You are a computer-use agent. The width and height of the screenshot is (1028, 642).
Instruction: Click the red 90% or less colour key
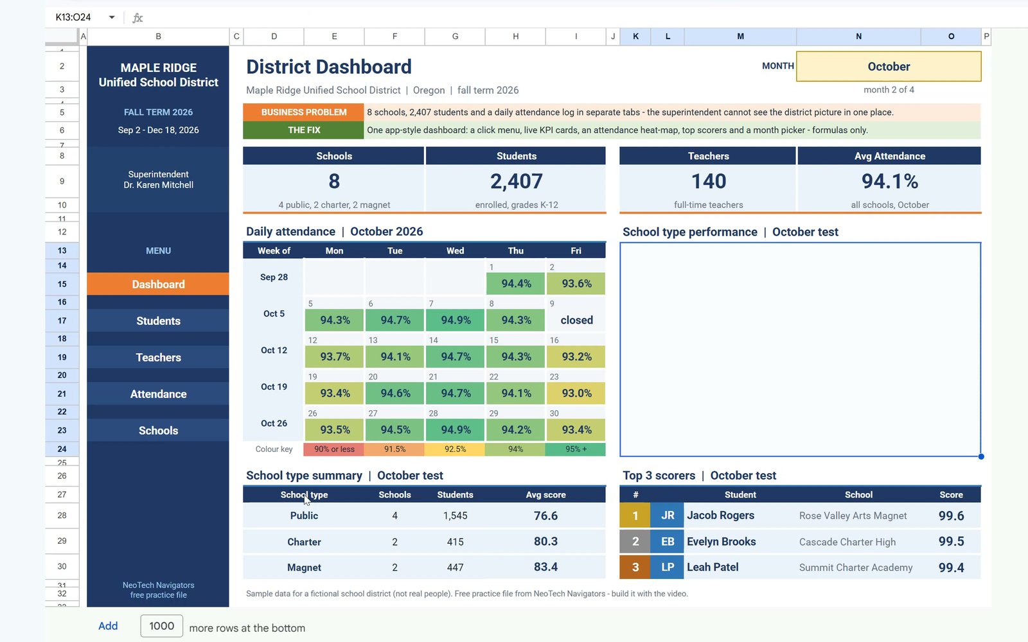[x=334, y=449]
